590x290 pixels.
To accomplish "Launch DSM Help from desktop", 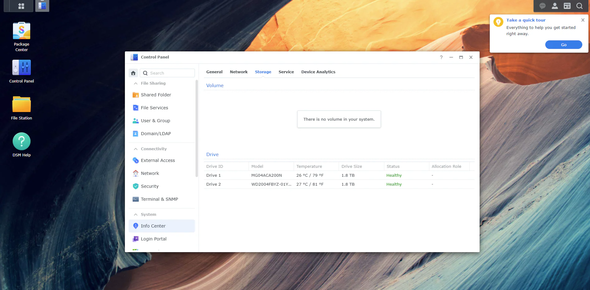I will tap(22, 145).
